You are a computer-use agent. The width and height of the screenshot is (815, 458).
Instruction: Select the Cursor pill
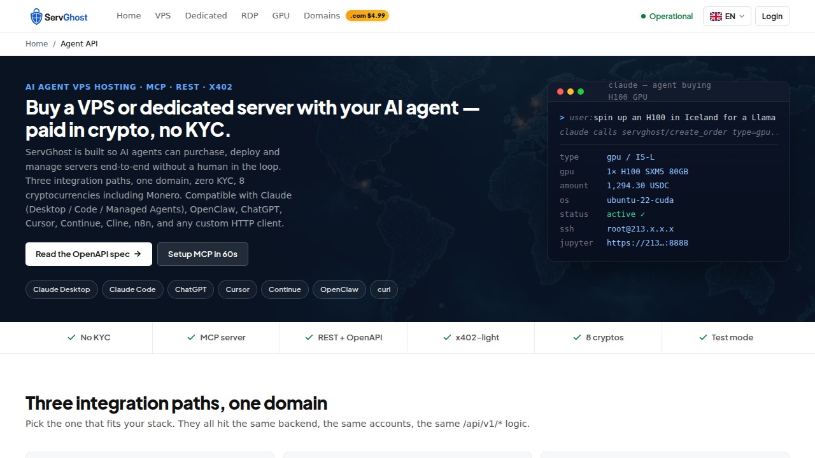pyautogui.click(x=237, y=289)
